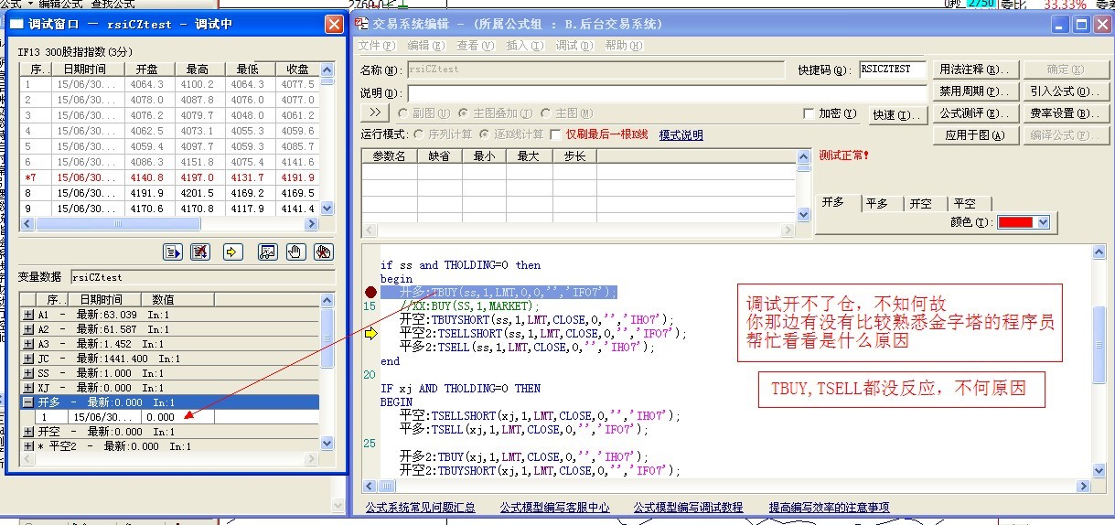Click the crossed-out hand clear breakpoints icon
This screenshot has width=1115, height=525.
322,252
